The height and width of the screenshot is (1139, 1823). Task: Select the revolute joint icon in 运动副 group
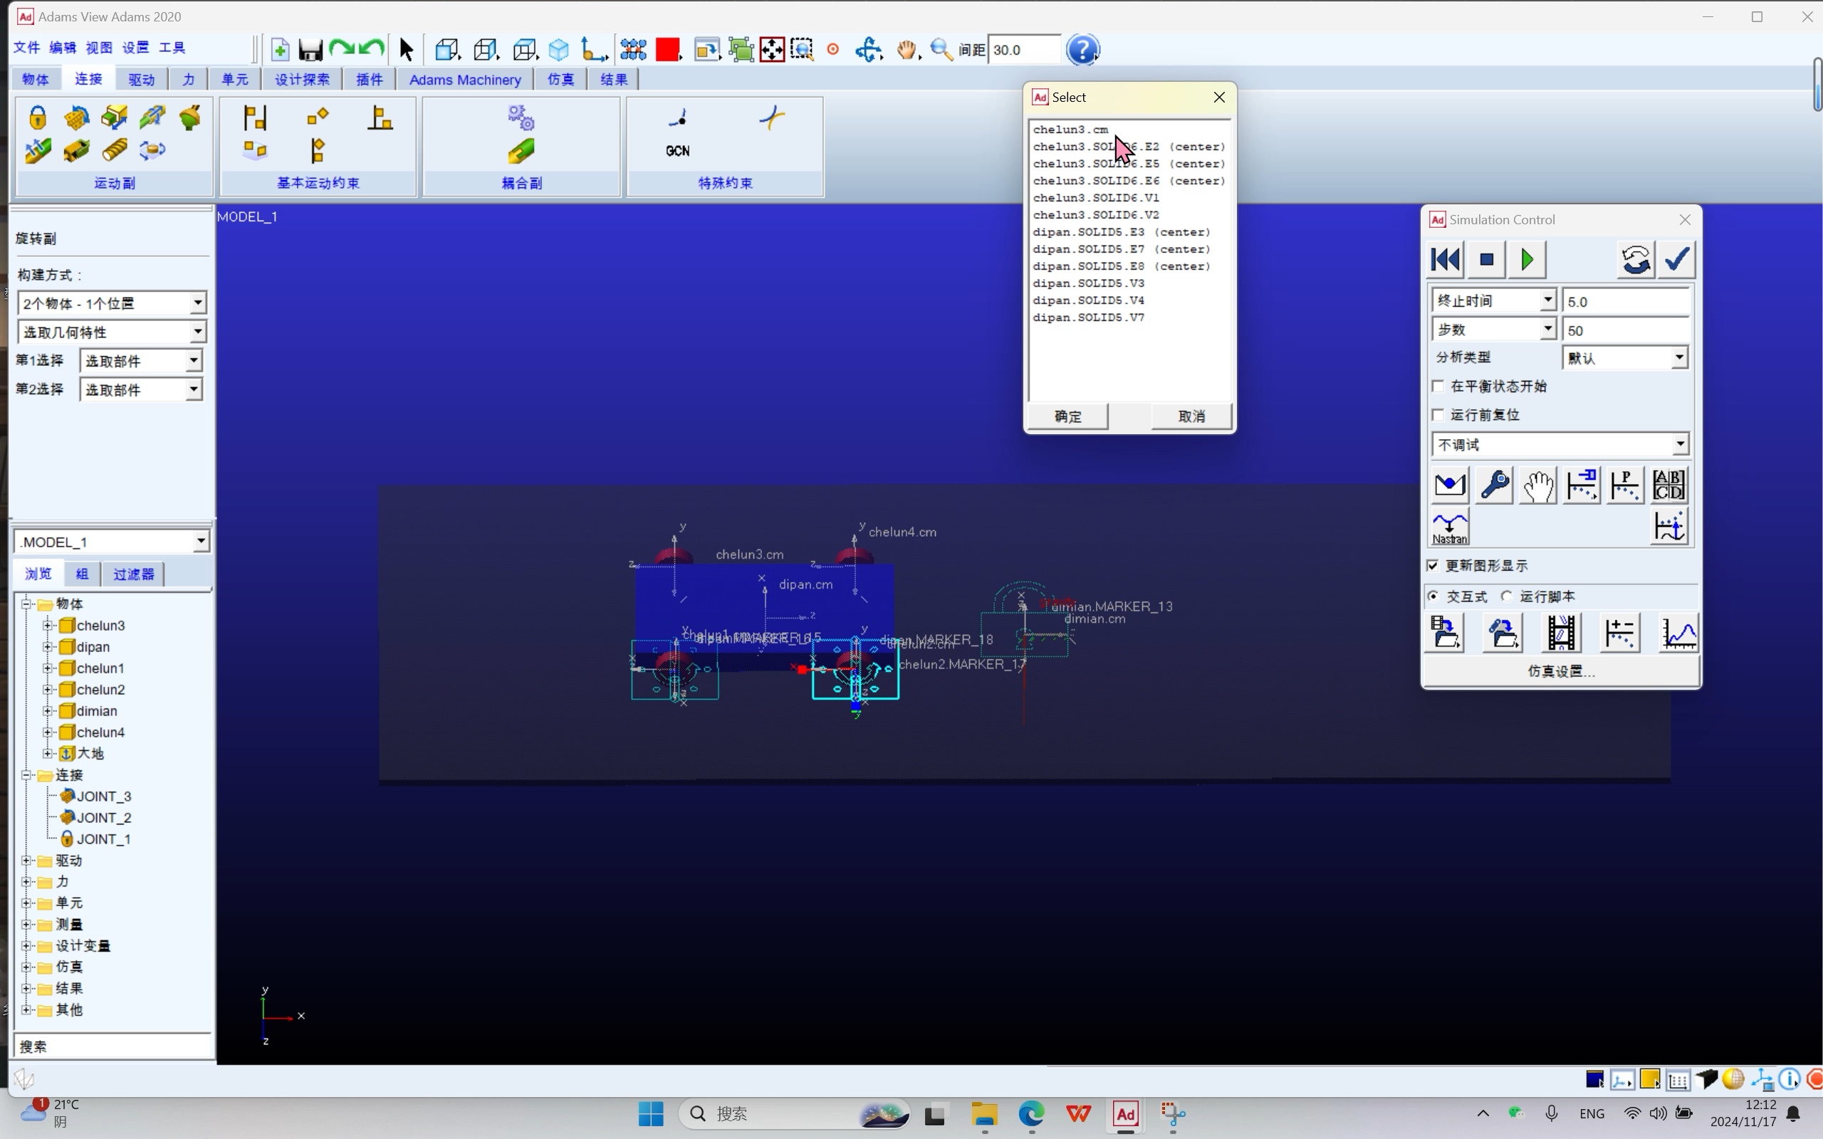[76, 117]
